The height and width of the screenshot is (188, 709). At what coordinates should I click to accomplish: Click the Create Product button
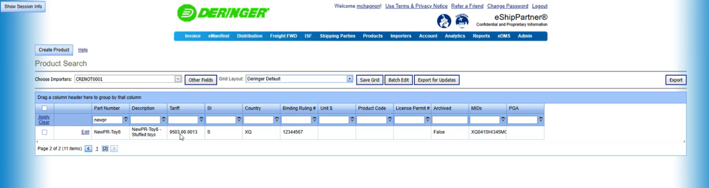click(54, 50)
